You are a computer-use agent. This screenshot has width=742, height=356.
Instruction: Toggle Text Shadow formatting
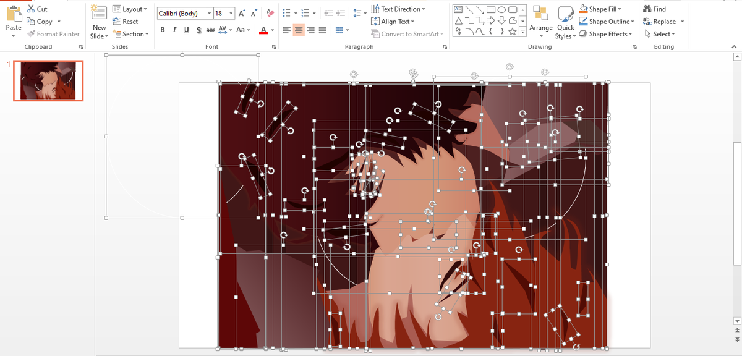pos(198,30)
